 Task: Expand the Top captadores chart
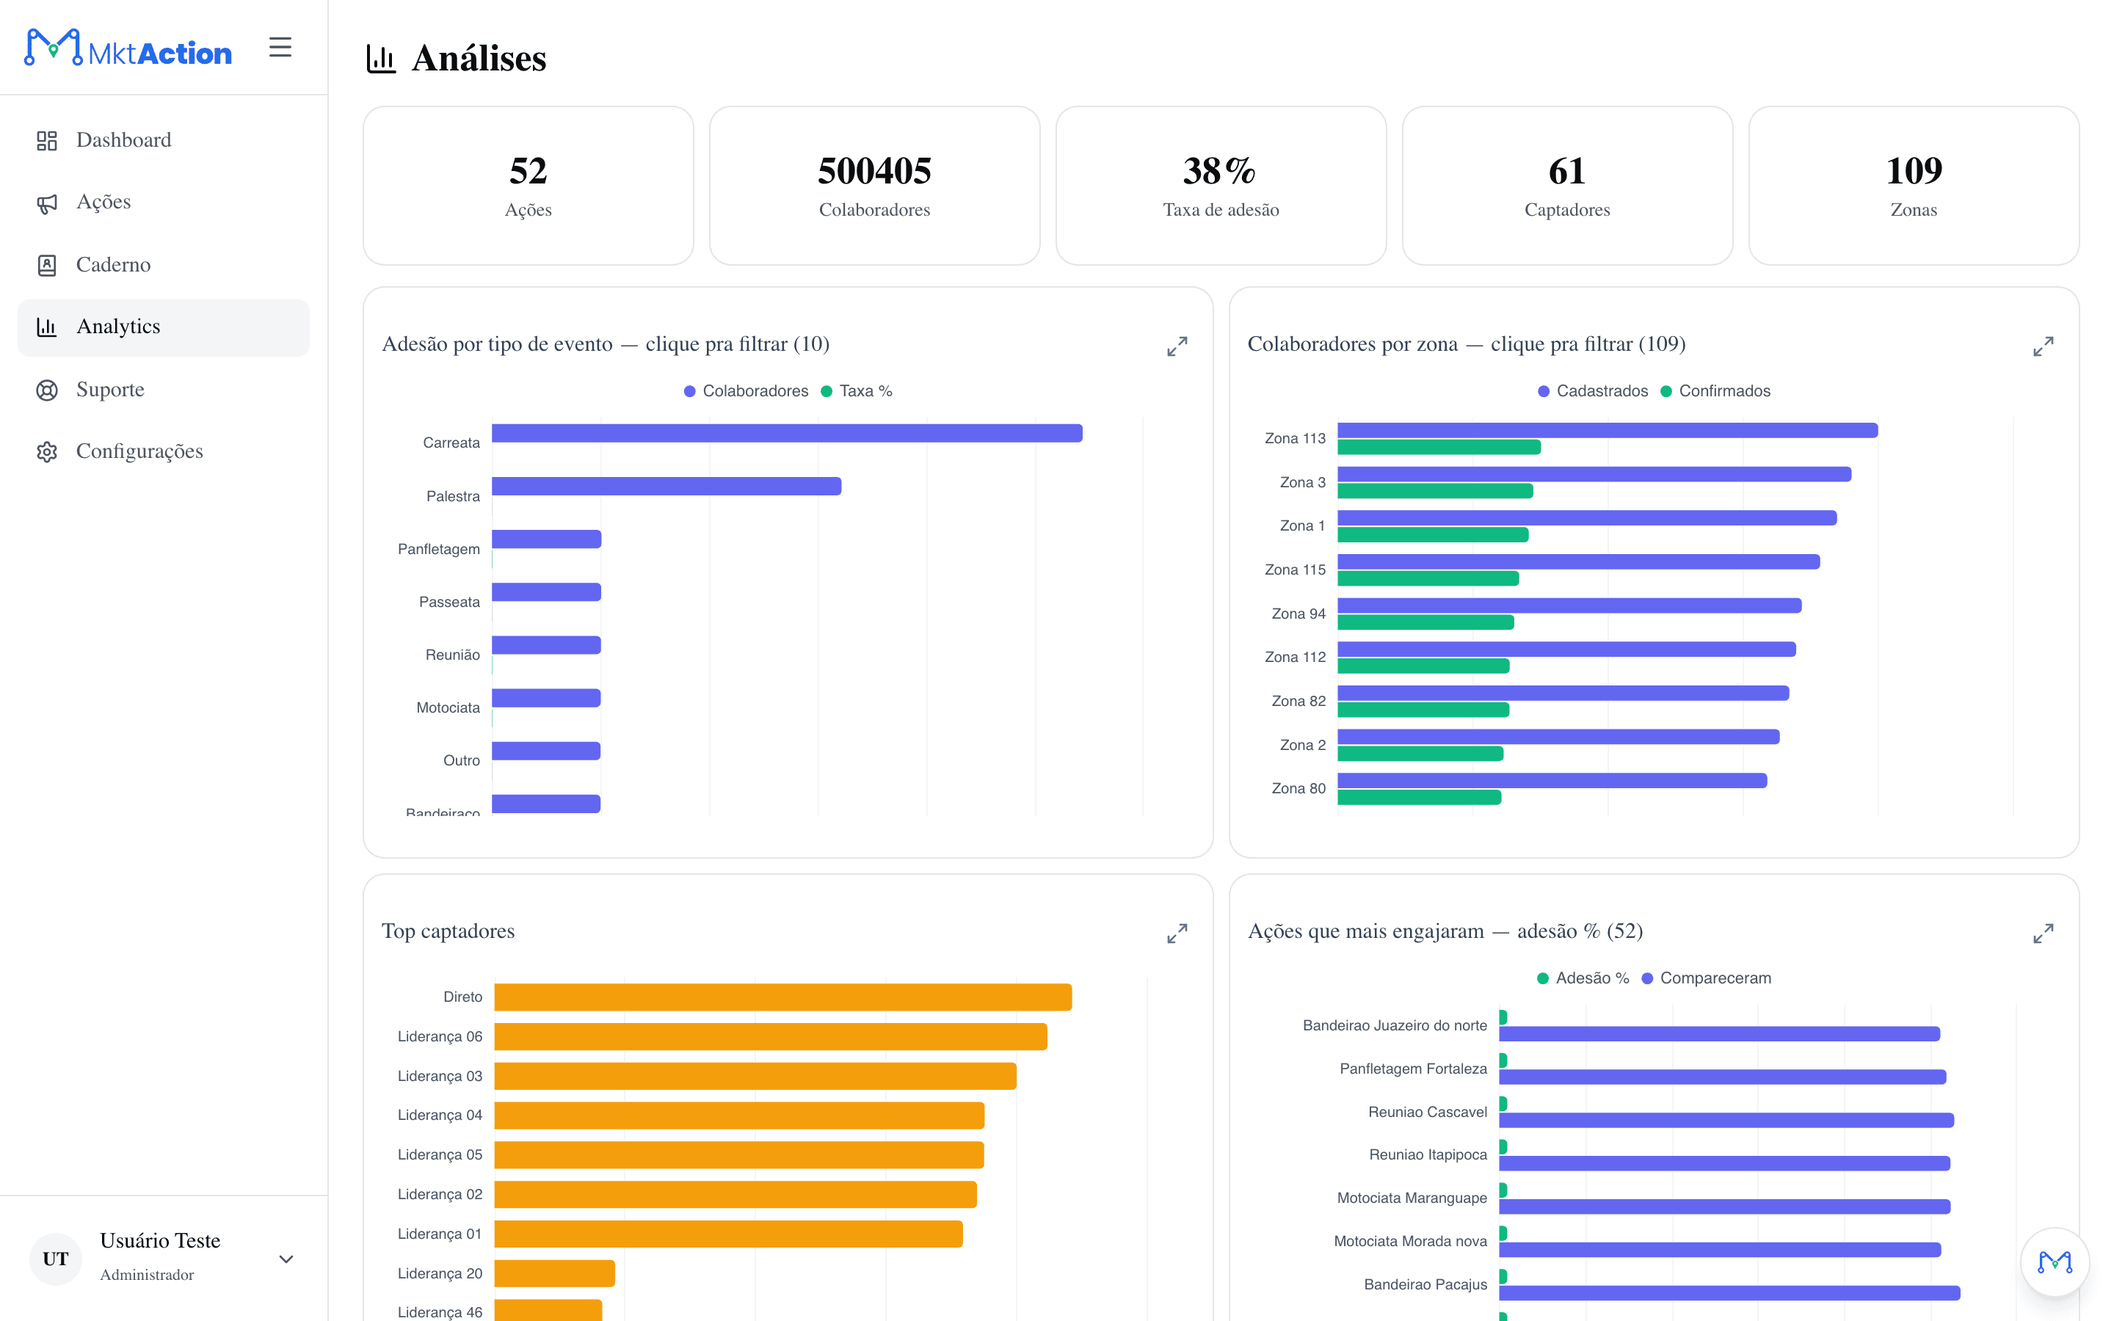[x=1177, y=933]
